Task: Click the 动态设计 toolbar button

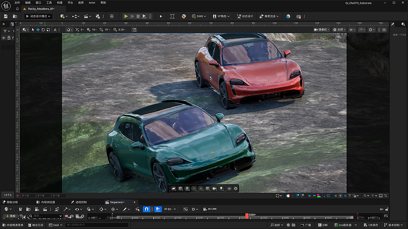Action: pos(245,16)
